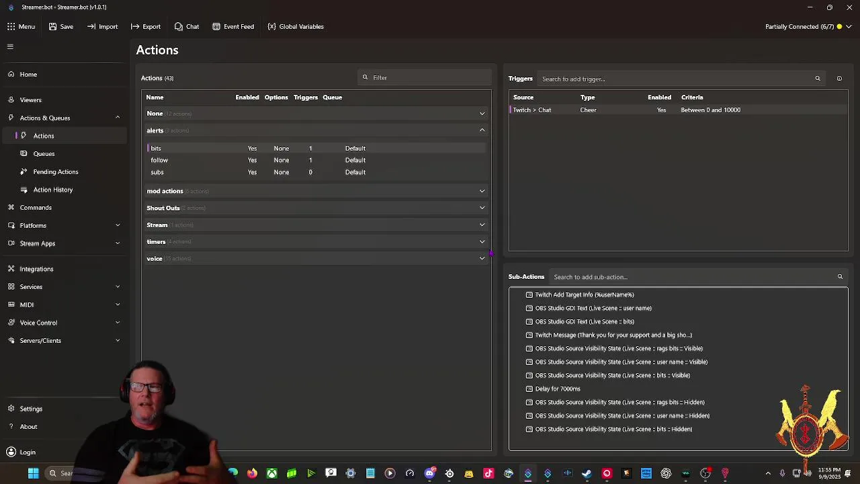Image resolution: width=860 pixels, height=484 pixels.
Task: Open Firefox from taskbar
Action: coord(252,473)
